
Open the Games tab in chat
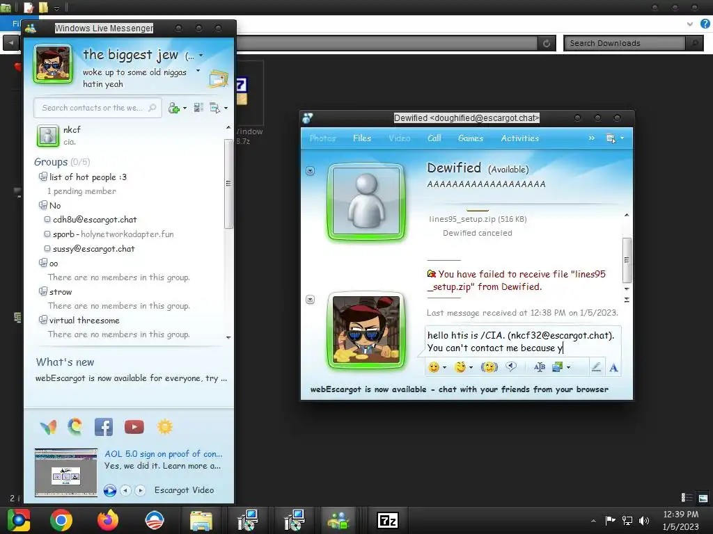point(471,138)
